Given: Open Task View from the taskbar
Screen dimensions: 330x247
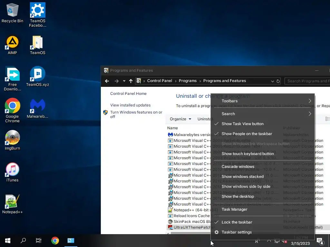Looking at the screenshot, I should click(x=39, y=241).
